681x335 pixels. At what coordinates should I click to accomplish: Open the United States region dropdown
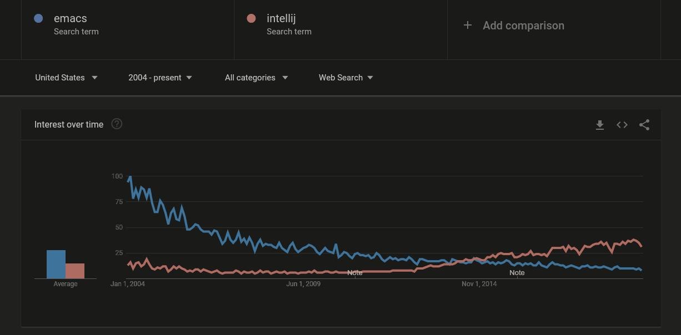(x=67, y=78)
